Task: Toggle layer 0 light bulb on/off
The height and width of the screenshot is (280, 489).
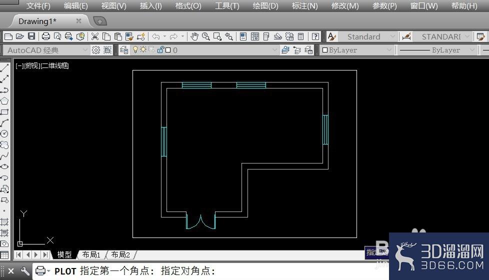Action: click(135, 49)
